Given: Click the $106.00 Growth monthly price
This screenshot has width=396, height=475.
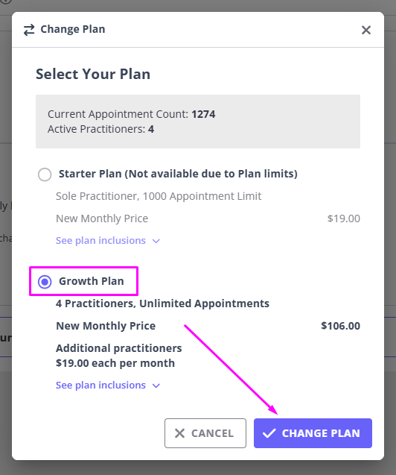Looking at the screenshot, I should 340,326.
